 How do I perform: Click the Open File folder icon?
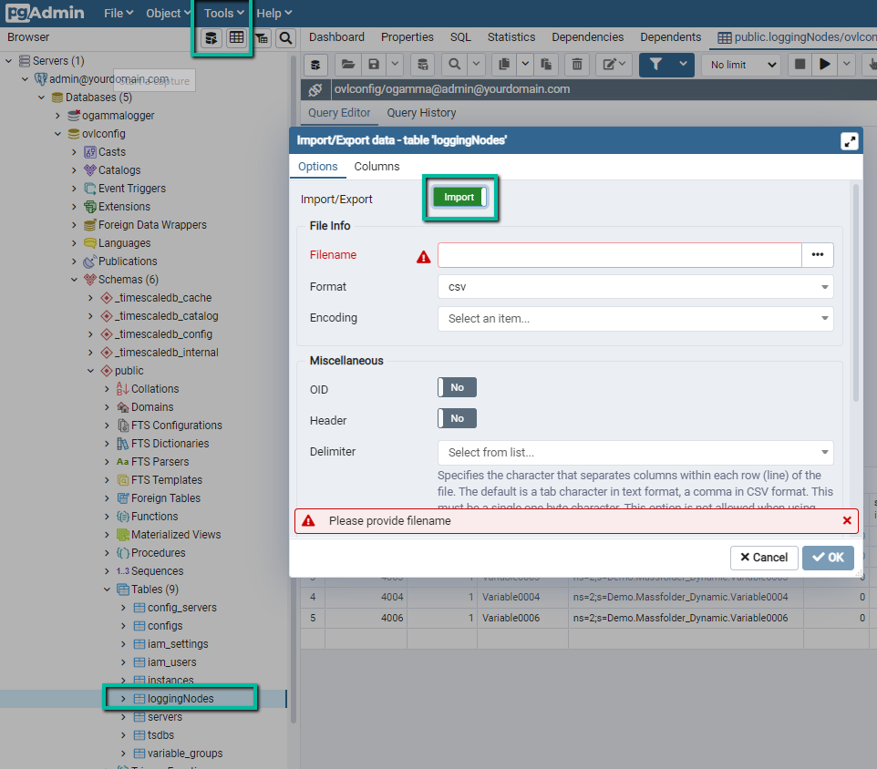[x=346, y=65]
